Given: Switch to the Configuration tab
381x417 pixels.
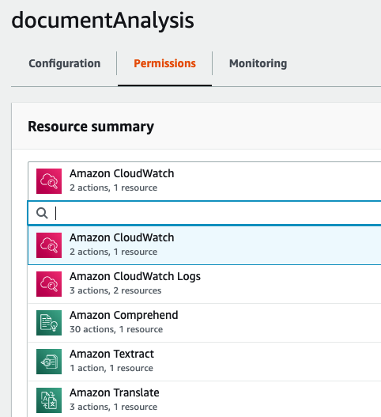Looking at the screenshot, I should [64, 63].
